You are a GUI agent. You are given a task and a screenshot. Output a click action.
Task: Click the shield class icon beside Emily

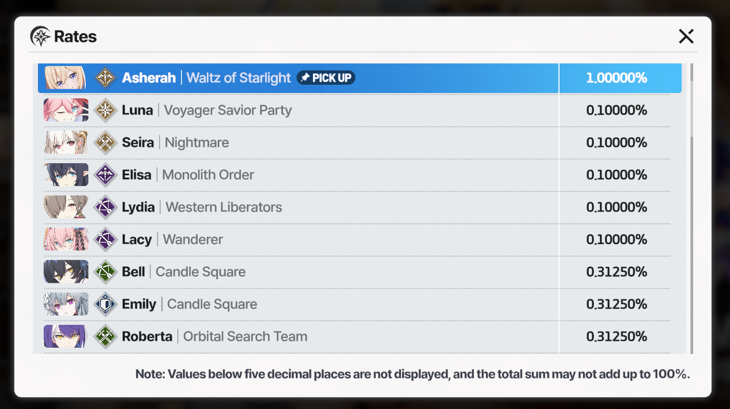click(x=106, y=304)
